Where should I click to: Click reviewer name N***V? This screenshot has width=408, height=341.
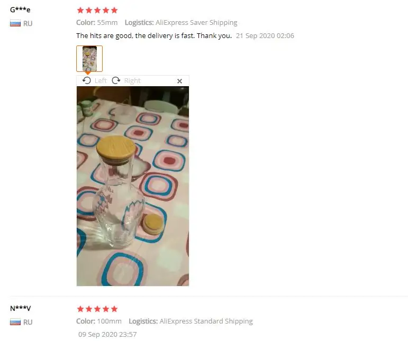(x=20, y=309)
